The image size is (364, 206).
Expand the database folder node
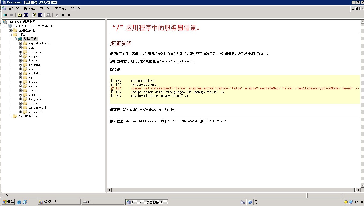[20, 52]
